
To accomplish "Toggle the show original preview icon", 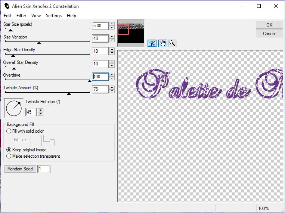I will pyautogui.click(x=152, y=43).
